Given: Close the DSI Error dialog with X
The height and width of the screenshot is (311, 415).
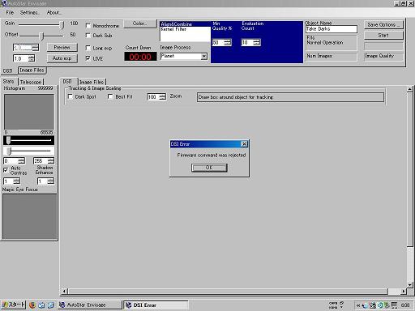Looking at the screenshot, I should (x=244, y=144).
